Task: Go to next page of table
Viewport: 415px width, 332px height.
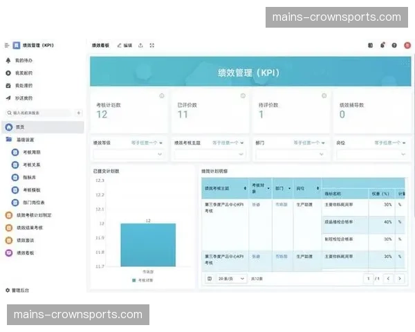Action: tap(400, 279)
